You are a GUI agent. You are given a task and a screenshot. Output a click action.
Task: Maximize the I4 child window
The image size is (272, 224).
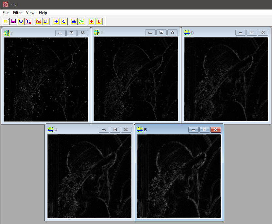pos(115,130)
